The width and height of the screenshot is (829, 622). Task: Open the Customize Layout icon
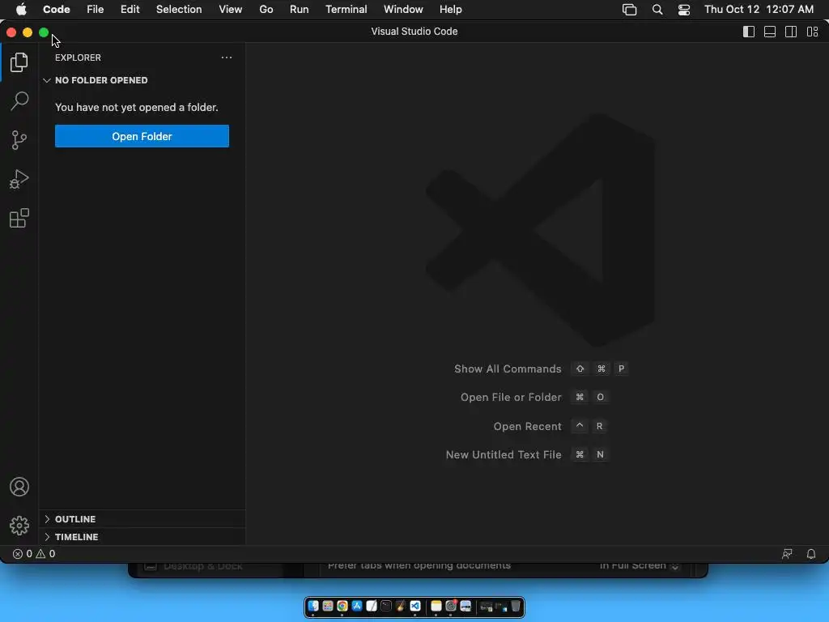point(813,32)
